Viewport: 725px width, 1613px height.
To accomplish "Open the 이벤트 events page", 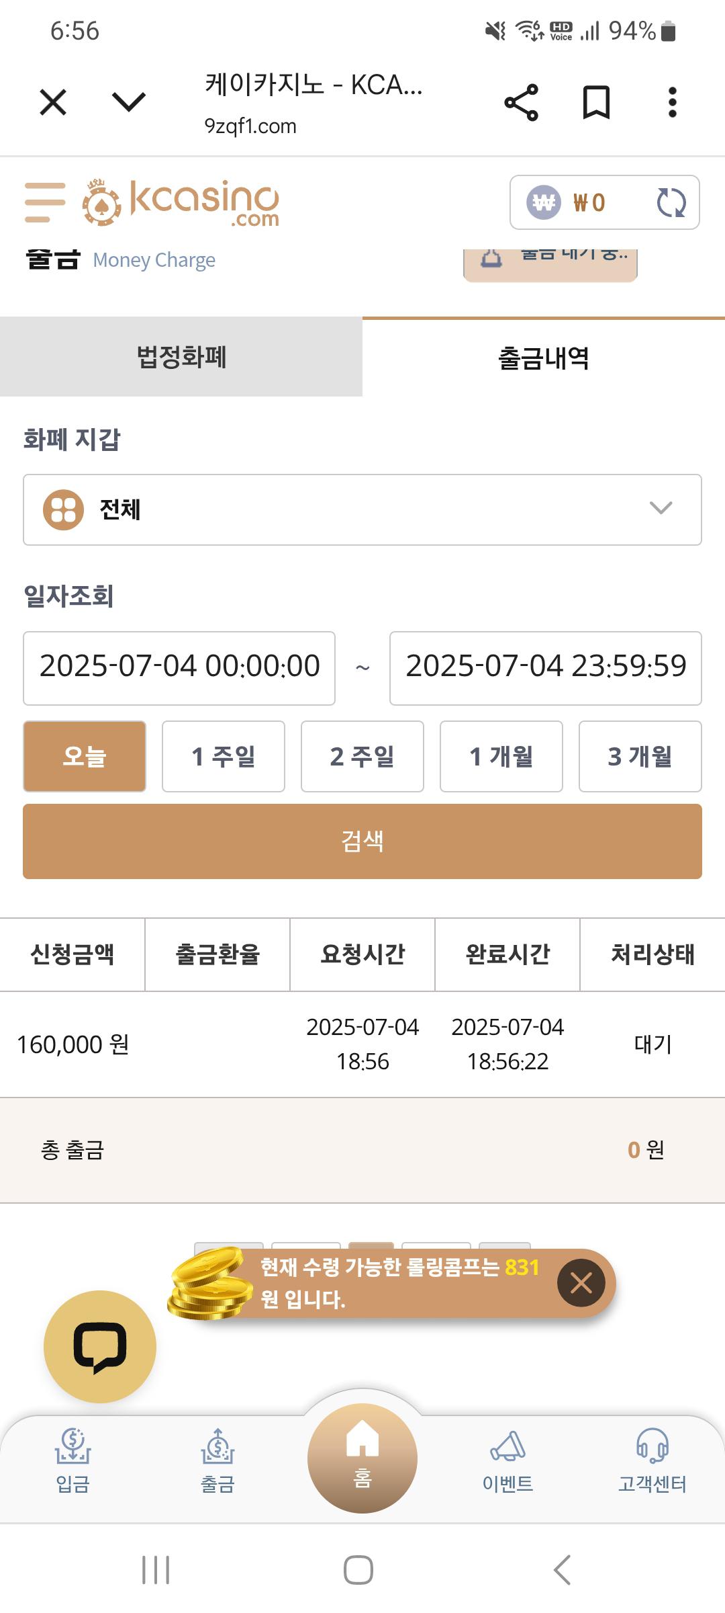I will [507, 1460].
